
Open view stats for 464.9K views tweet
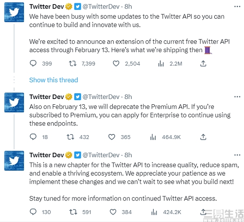pyautogui.click(x=153, y=137)
